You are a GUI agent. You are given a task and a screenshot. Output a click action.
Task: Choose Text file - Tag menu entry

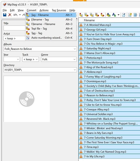pyautogui.click(x=51, y=29)
